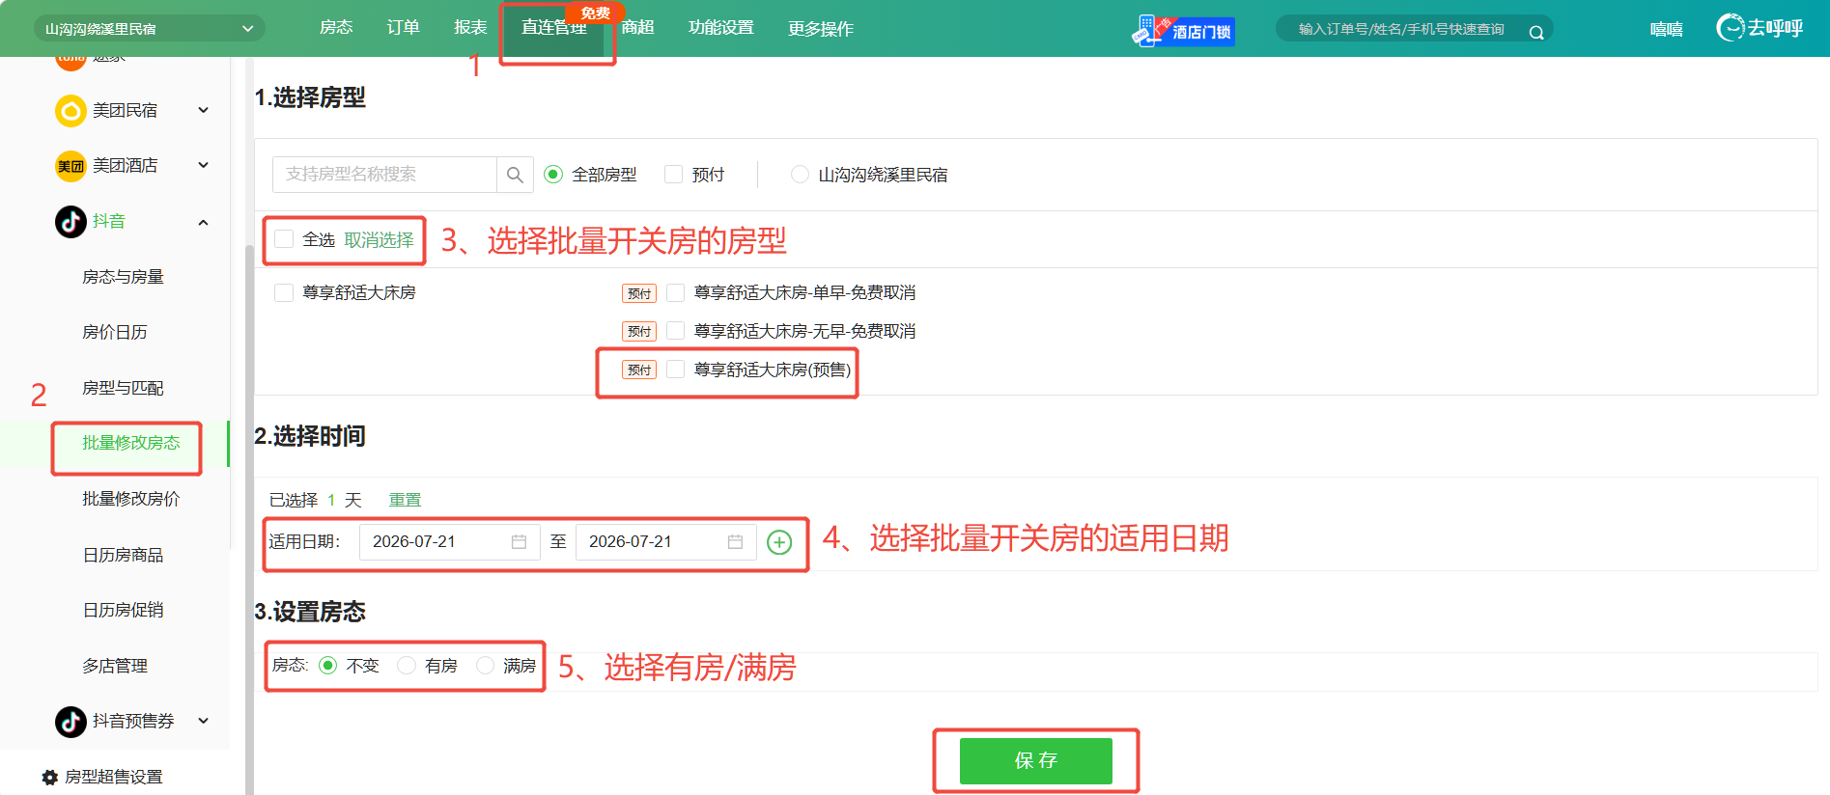Open 房态与房量 in sidebar

tap(123, 277)
